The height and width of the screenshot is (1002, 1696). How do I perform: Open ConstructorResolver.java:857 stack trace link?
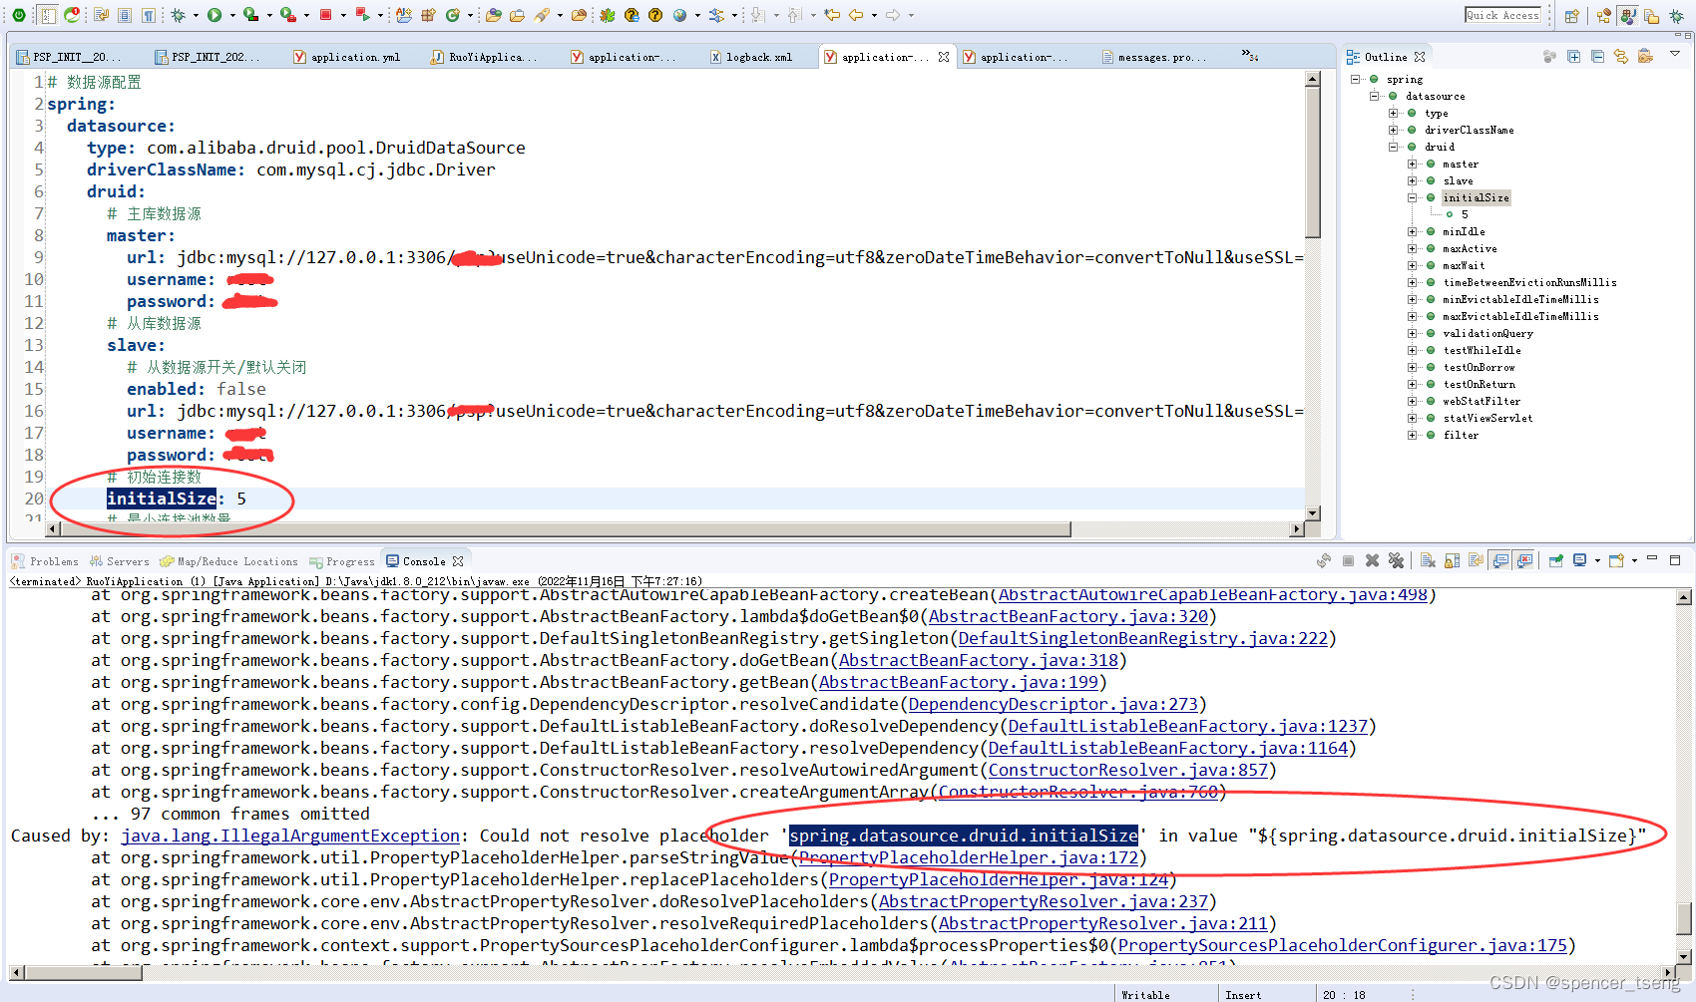coord(1127,770)
